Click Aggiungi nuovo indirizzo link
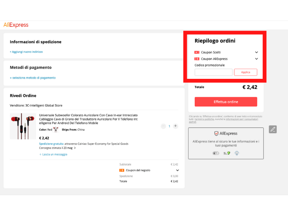288x216 pixels. (x=26, y=52)
